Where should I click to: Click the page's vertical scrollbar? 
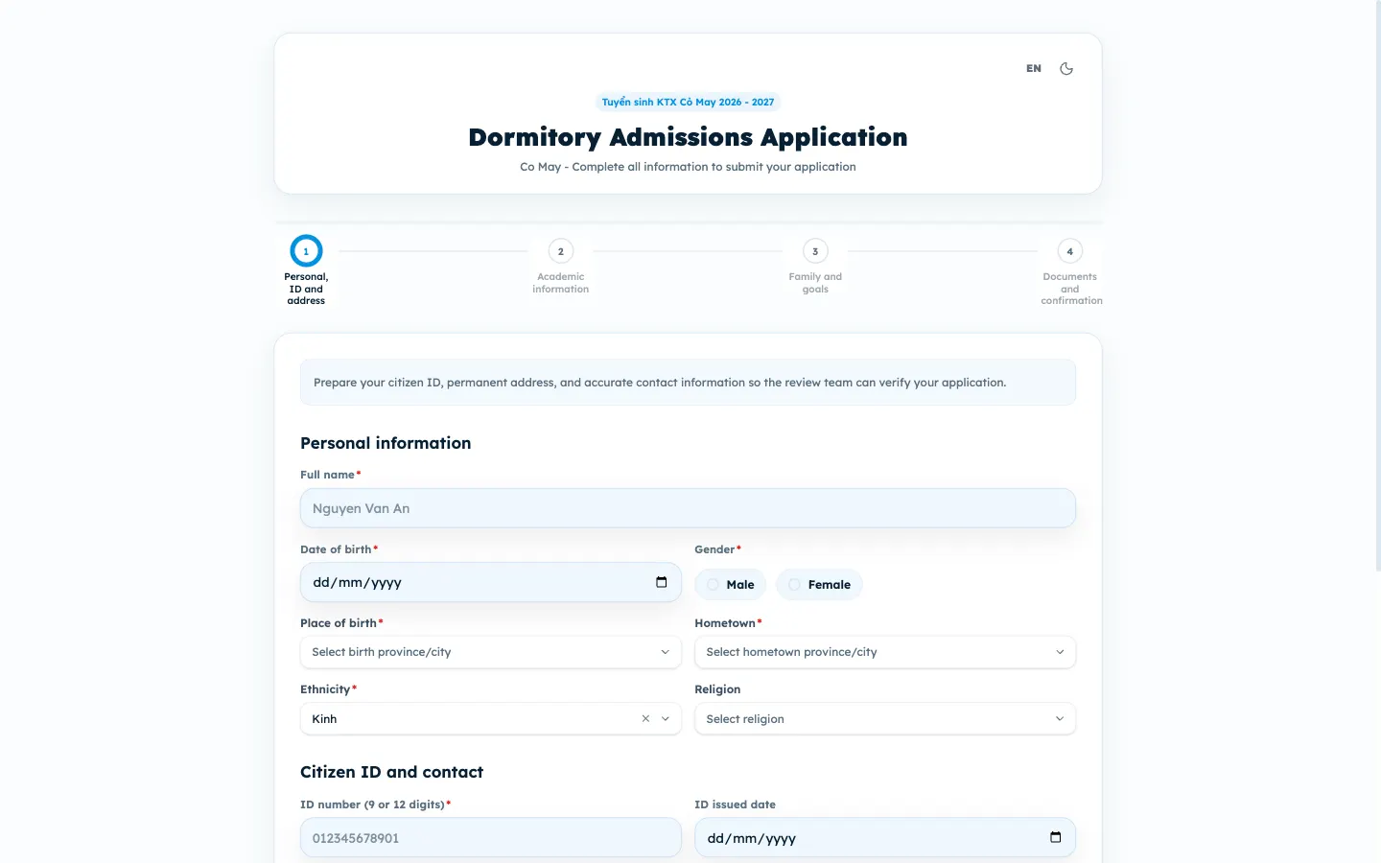[1376, 288]
